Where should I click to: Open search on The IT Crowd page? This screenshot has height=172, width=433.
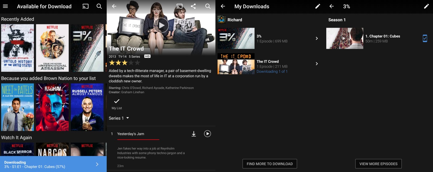[x=208, y=6]
